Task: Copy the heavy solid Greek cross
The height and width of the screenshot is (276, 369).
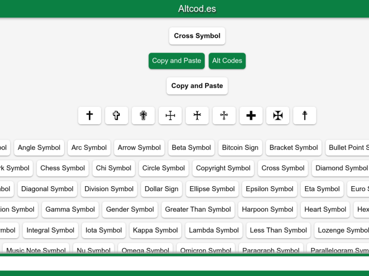Action: (250, 116)
